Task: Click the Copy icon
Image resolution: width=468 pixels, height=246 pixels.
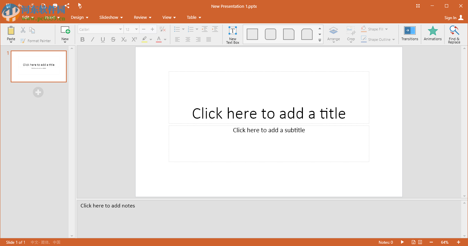Action: (x=32, y=30)
